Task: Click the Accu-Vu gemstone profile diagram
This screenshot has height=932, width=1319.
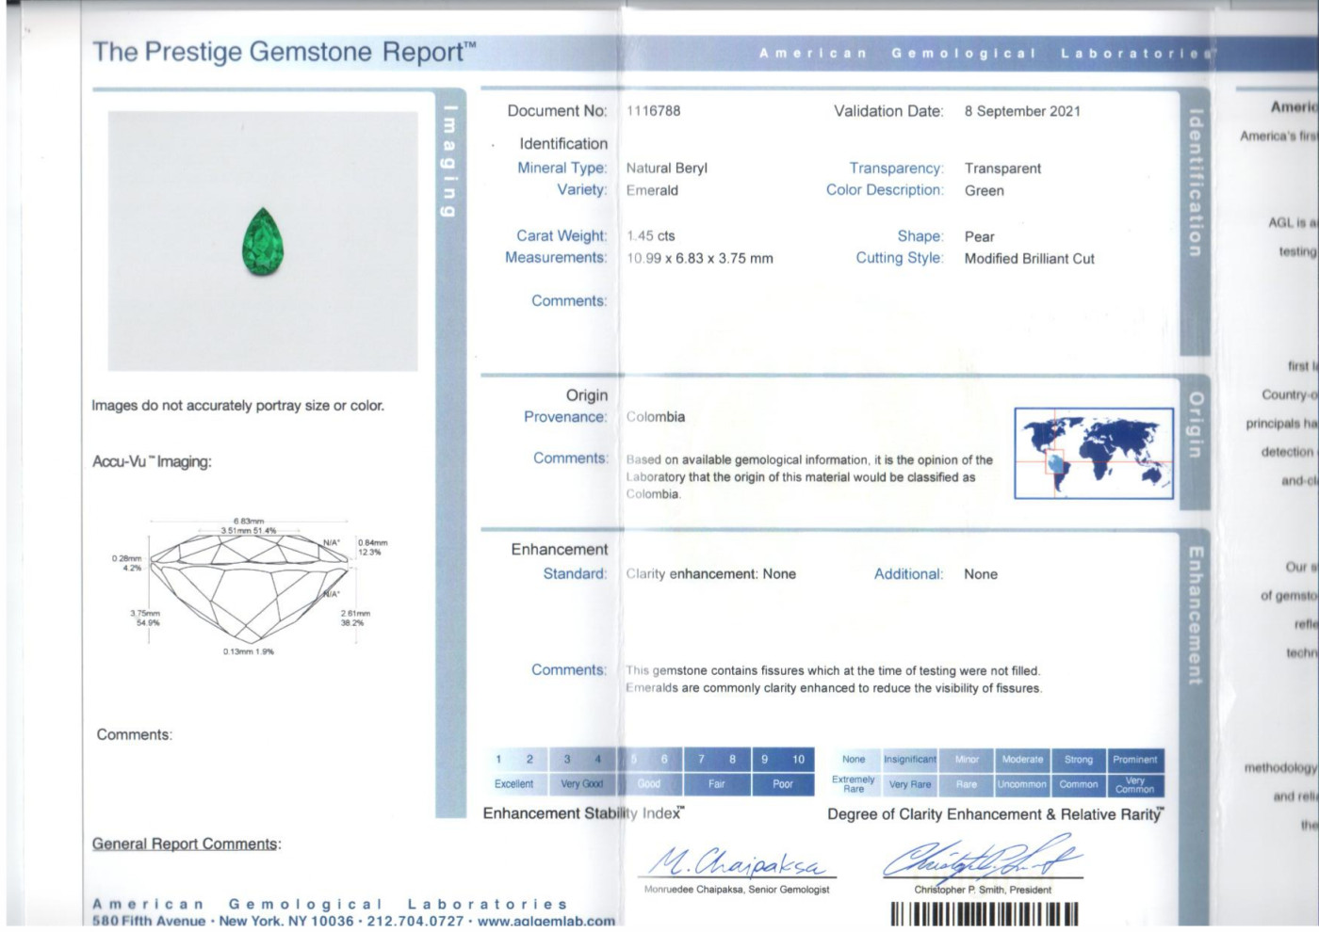Action: 249,588
